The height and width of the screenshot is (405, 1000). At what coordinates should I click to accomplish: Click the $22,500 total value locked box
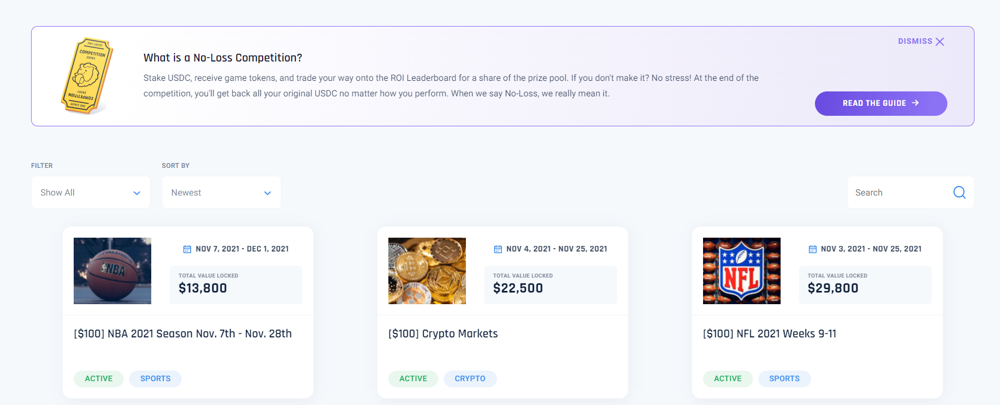(551, 285)
